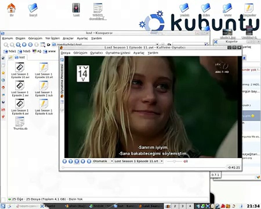Screen dimensions: 261x209
Task: Open the hda5 bookmark in Konqueror
Action: coord(24,51)
